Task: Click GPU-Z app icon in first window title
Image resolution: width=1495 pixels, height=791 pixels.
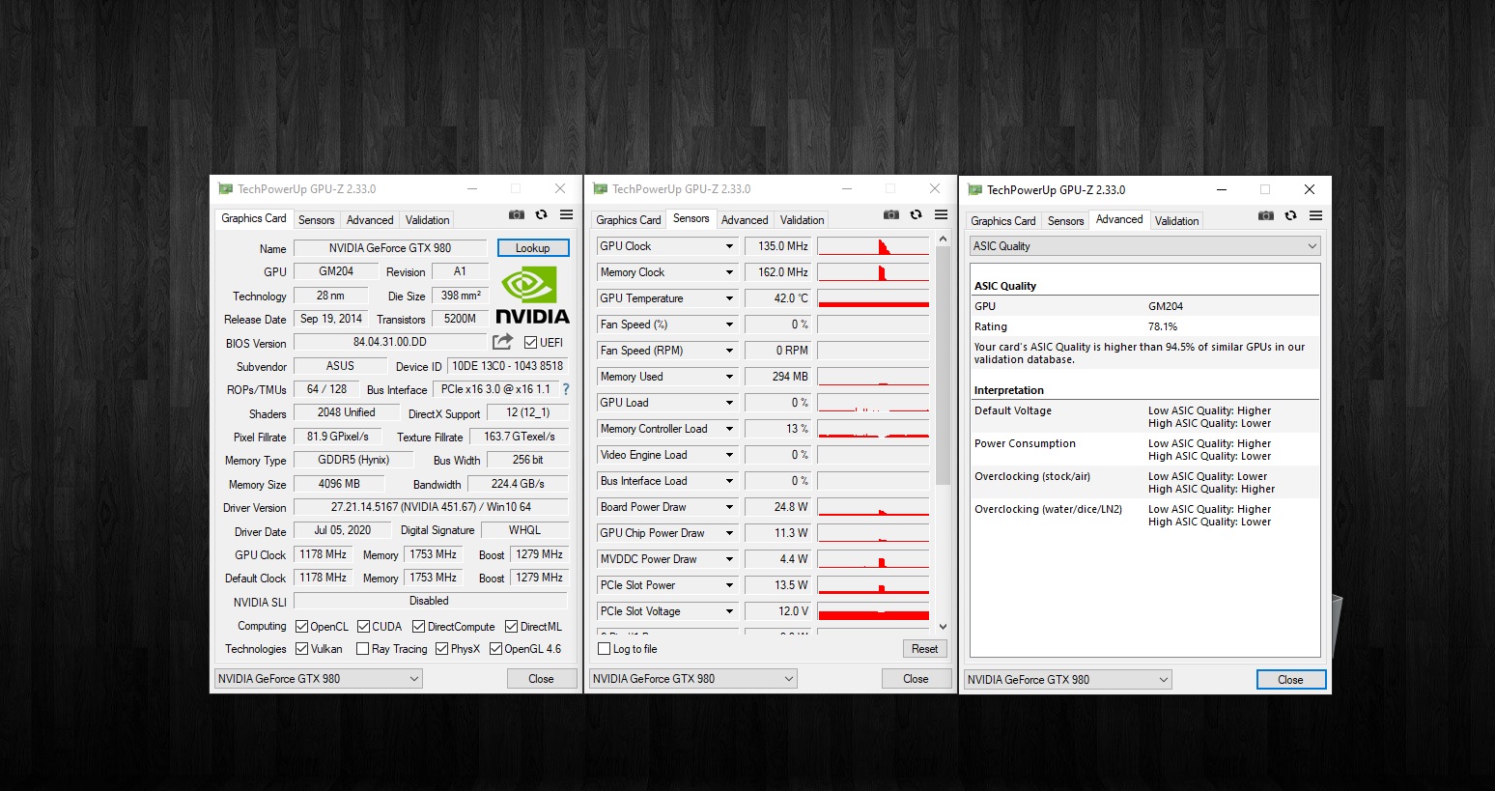Action: [x=226, y=189]
